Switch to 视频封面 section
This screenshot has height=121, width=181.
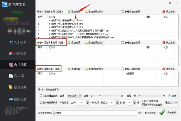tap(18, 99)
